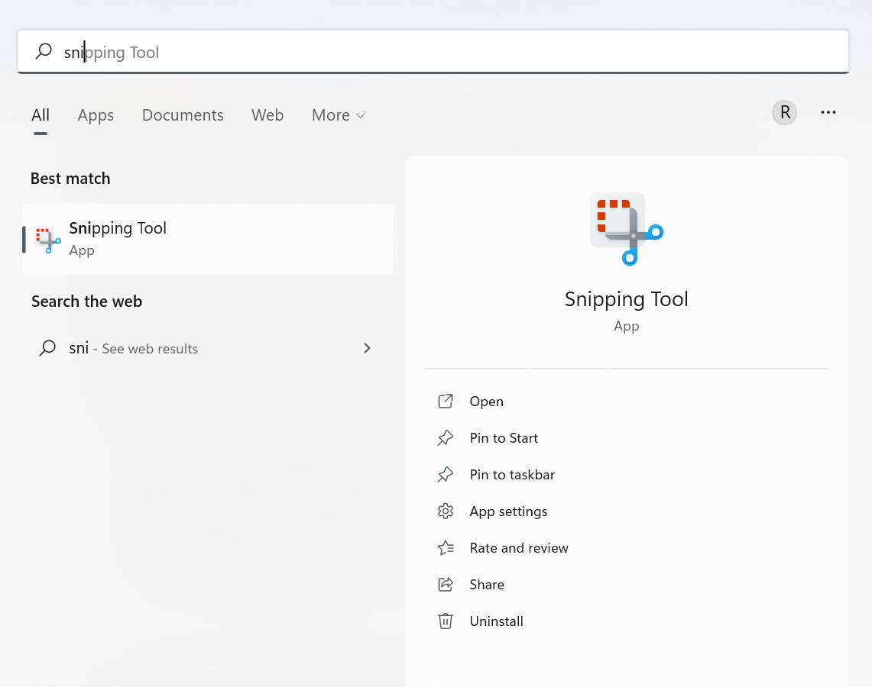This screenshot has height=687, width=872.
Task: Open the More options dropdown
Action: [338, 114]
